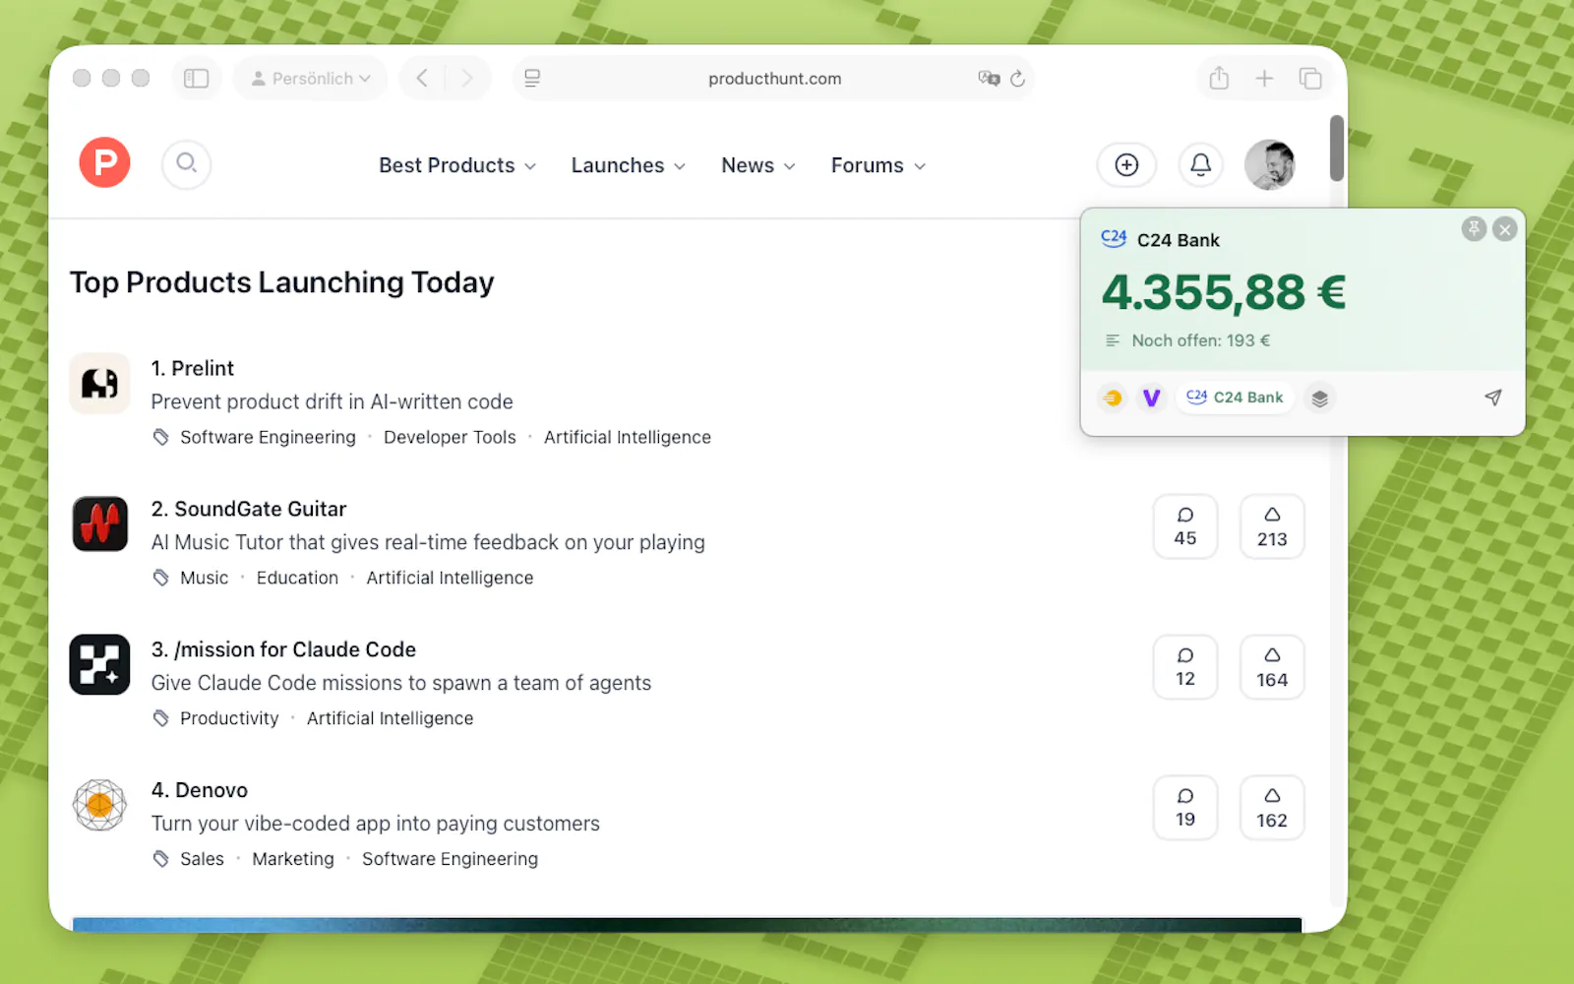Open the stacked layers icon in widget
The height and width of the screenshot is (984, 1574).
[x=1320, y=398]
